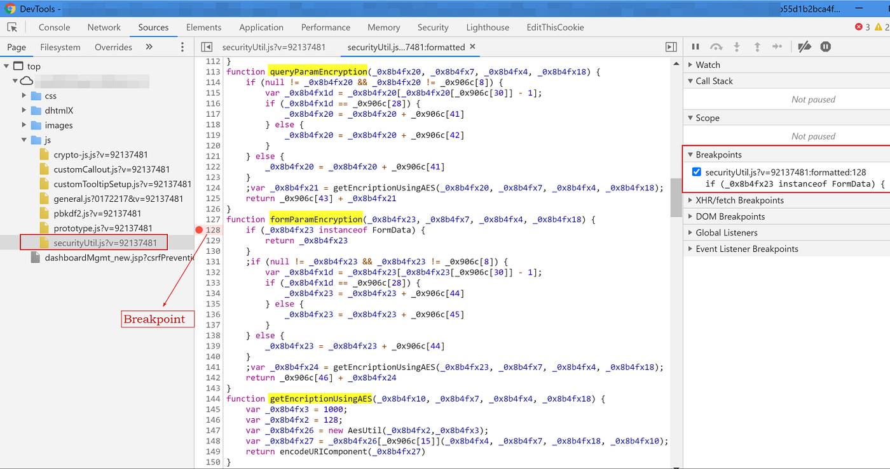Uncheck the securityUtil.js line 128 breakpoint
The height and width of the screenshot is (469, 890).
tap(697, 172)
